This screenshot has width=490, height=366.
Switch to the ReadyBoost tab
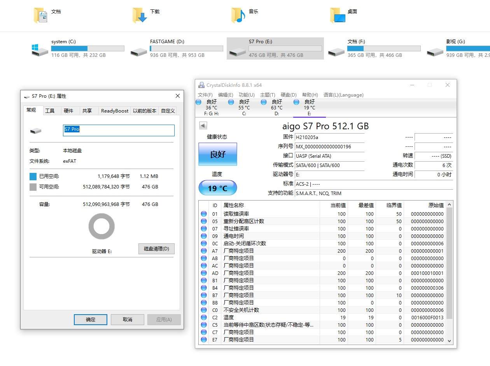[x=114, y=111]
